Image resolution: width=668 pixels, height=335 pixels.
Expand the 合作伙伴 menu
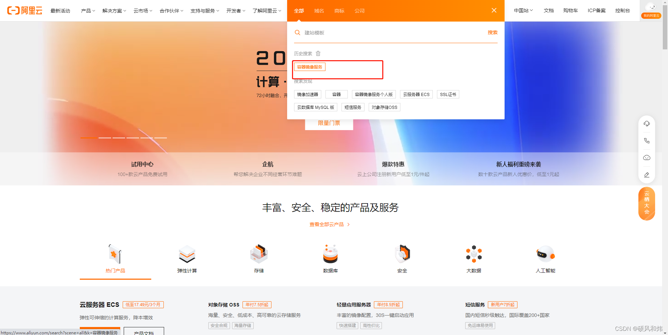coord(171,11)
